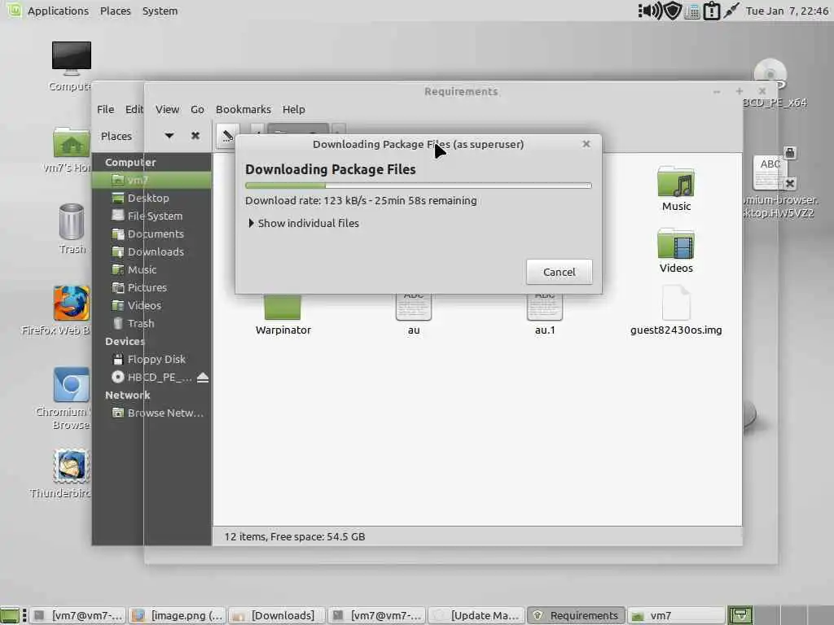This screenshot has height=625, width=834.
Task: Select HBCD_PE disc in sidebar
Action: click(151, 377)
